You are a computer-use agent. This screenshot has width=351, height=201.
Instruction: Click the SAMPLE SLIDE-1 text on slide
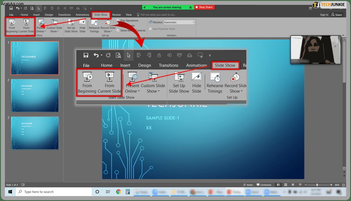tap(163, 118)
